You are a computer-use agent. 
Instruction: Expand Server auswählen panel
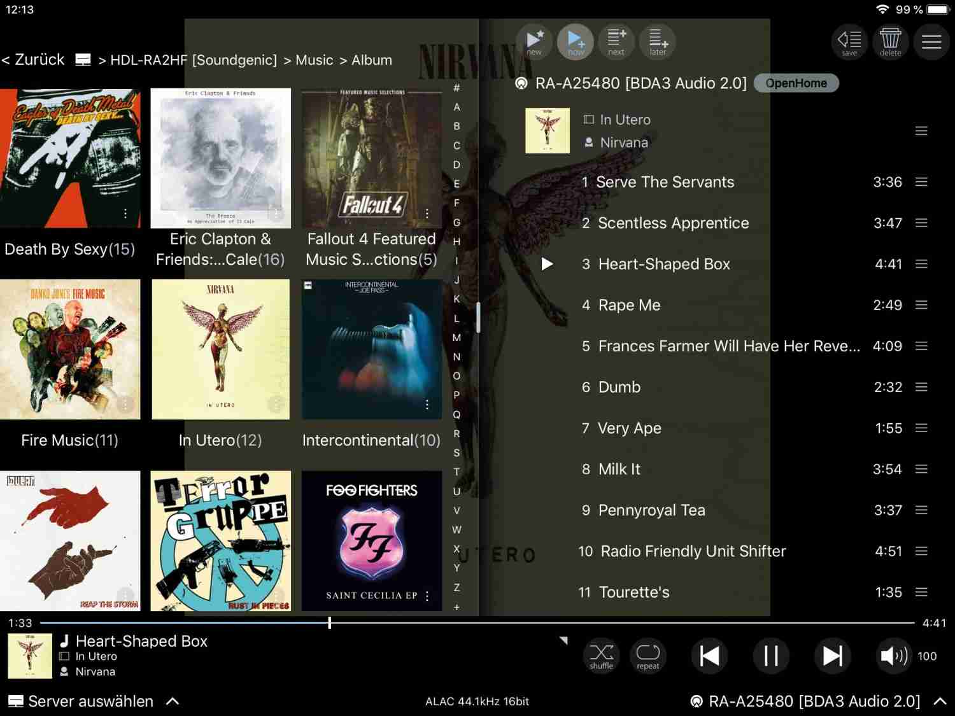coord(93,701)
